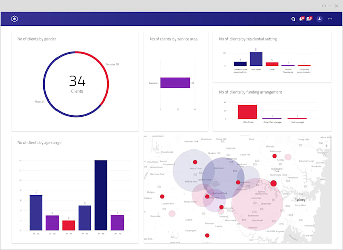Click the red NDIA funding arrangement bar
Viewport: 343px width, 250px height.
pos(247,112)
